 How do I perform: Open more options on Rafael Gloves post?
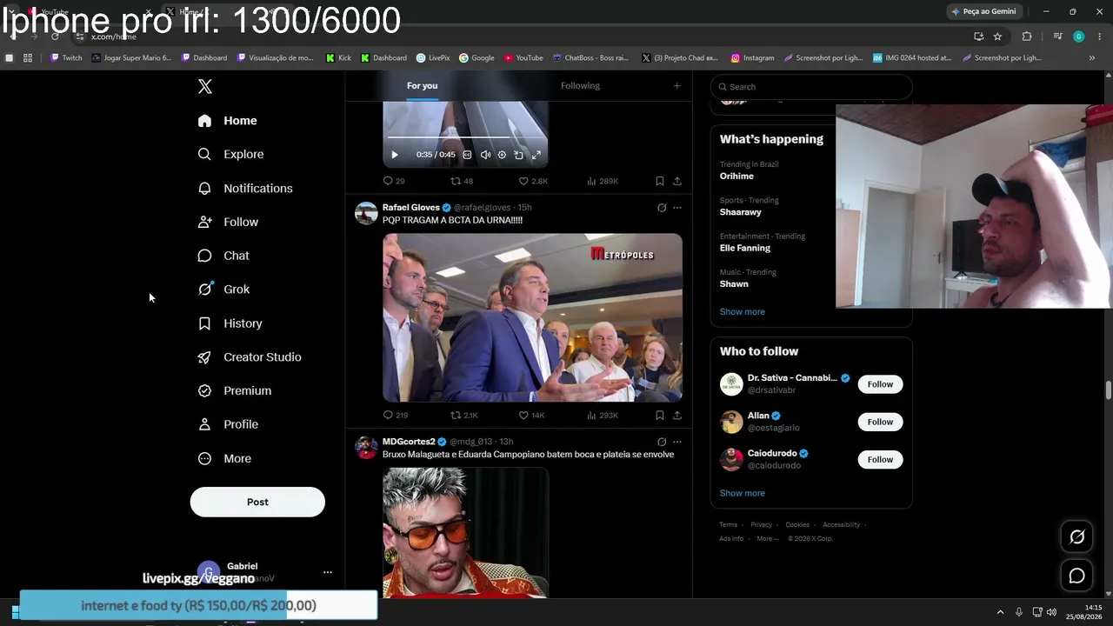677,208
